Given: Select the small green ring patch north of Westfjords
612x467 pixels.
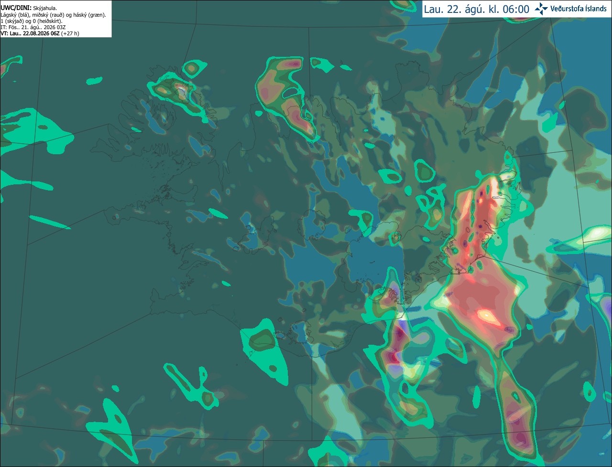Looking at the screenshot, I should pos(194,69).
